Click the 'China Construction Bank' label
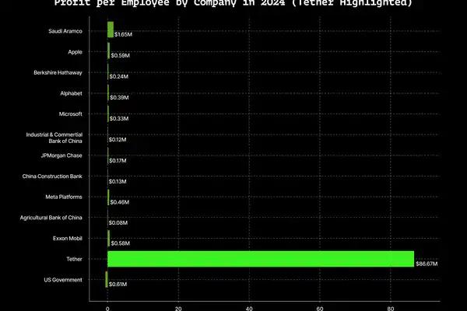The image size is (467, 311). (x=52, y=176)
